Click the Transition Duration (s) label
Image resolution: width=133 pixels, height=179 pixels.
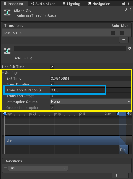point(25,90)
